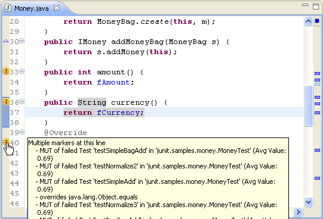Click the 'amount()' method name on line 33
323x219 pixels.
115,72
